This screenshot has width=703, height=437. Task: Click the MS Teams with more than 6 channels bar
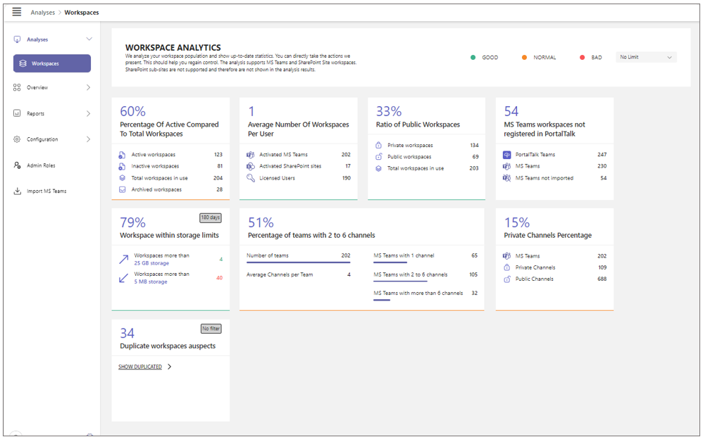[382, 300]
